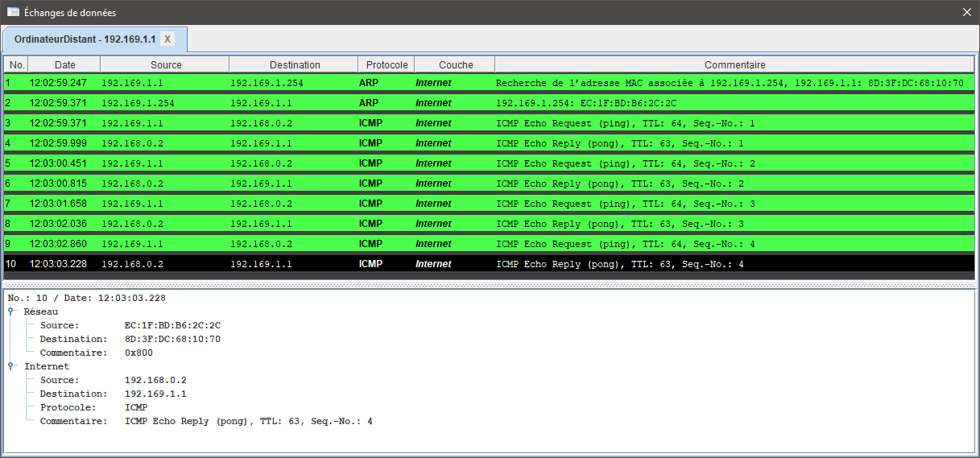Collapse the Réseau tree node
The height and width of the screenshot is (458, 980).
pos(12,312)
